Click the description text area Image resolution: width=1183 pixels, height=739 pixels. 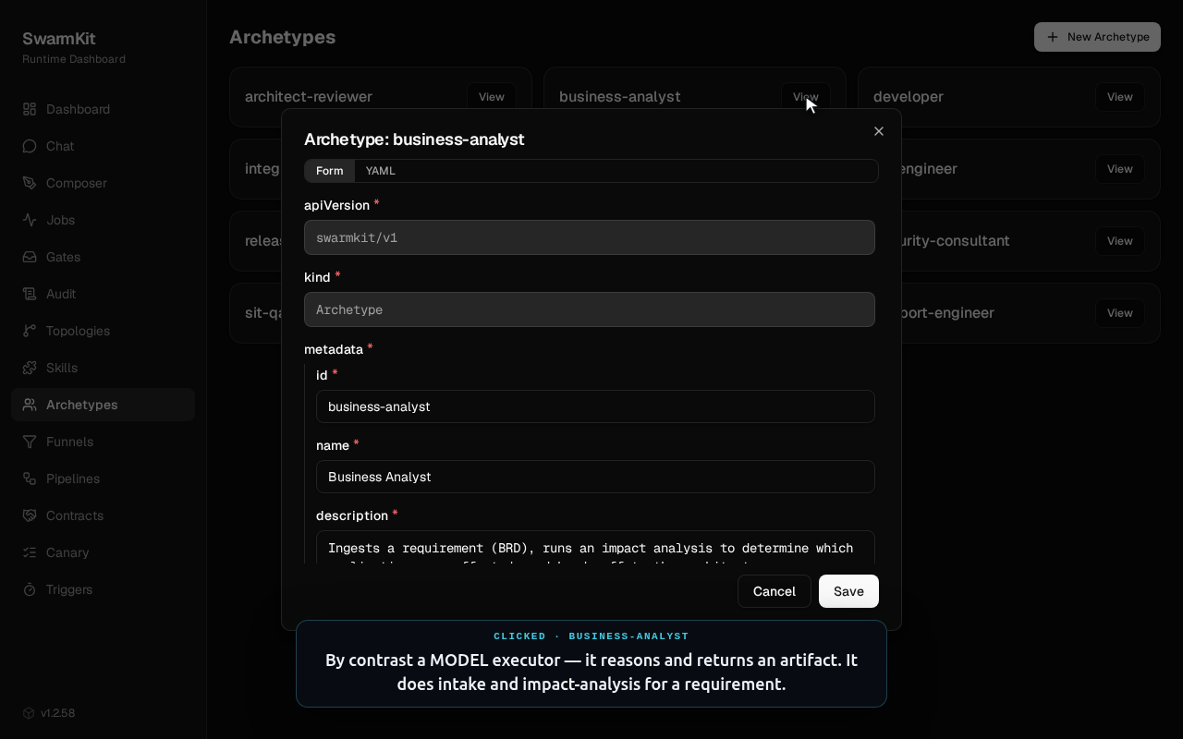point(595,548)
